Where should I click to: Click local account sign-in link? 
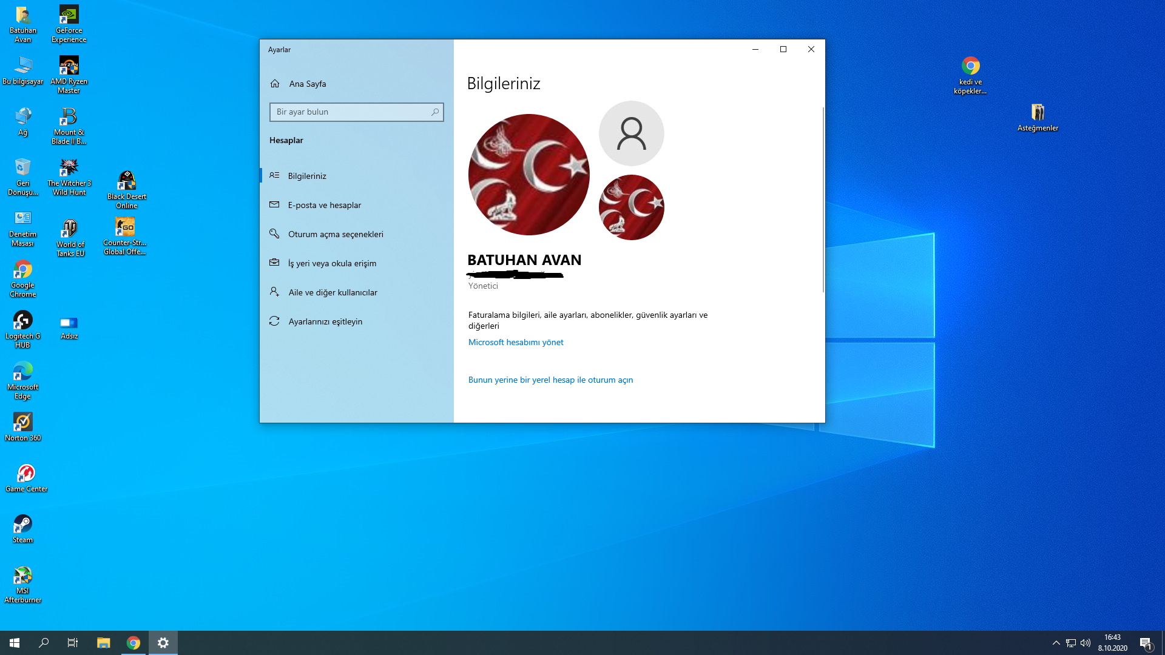[550, 380]
